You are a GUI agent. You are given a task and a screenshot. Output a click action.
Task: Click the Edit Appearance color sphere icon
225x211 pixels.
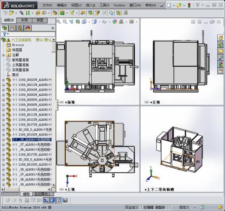tap(115, 22)
